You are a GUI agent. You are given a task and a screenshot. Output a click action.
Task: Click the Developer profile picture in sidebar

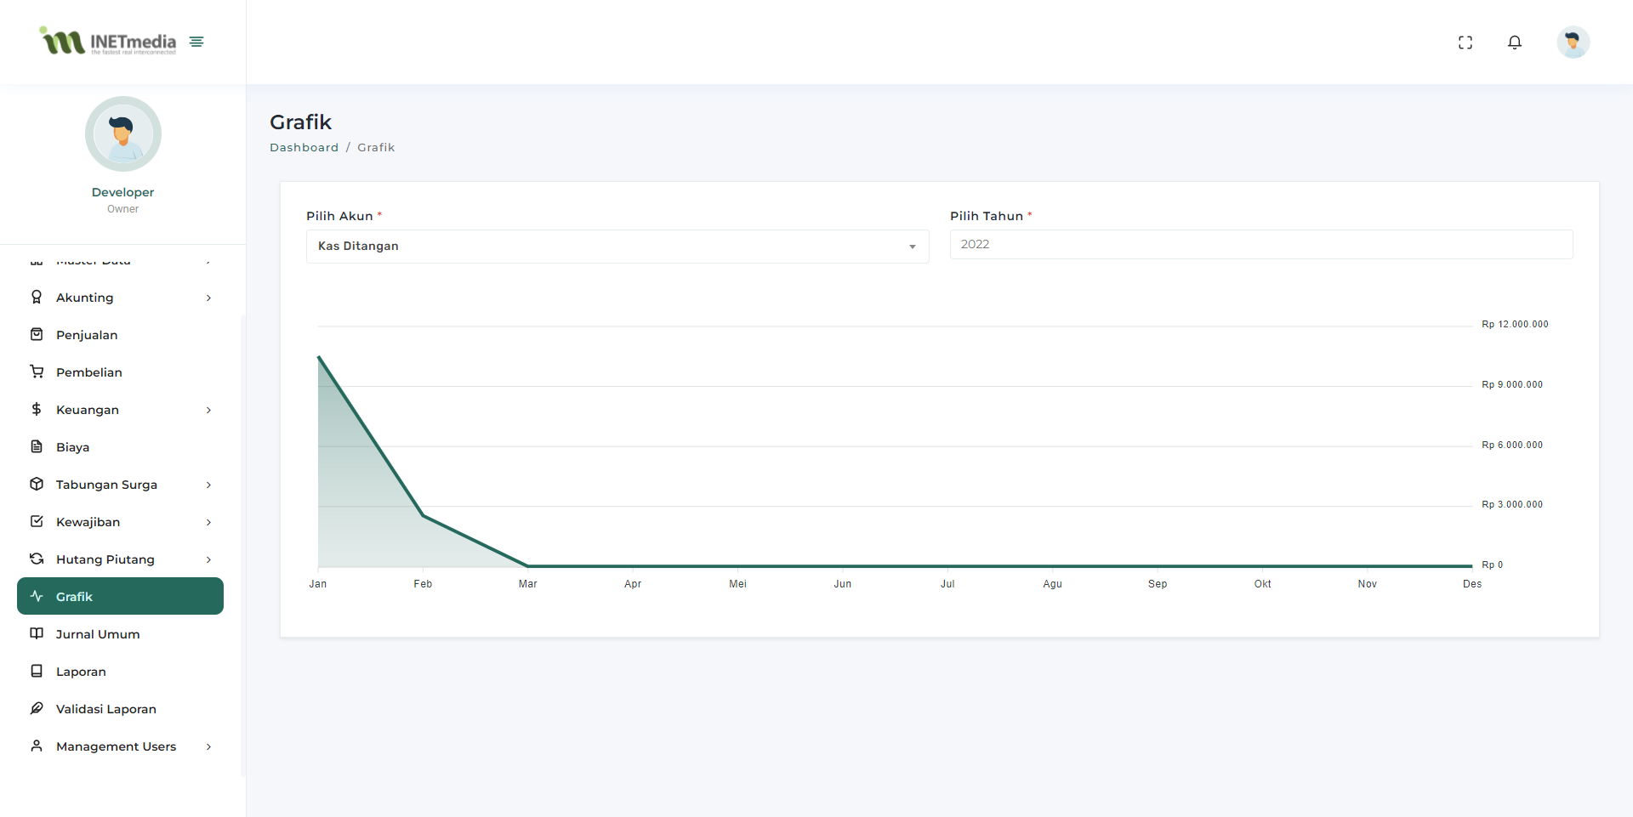(x=123, y=134)
